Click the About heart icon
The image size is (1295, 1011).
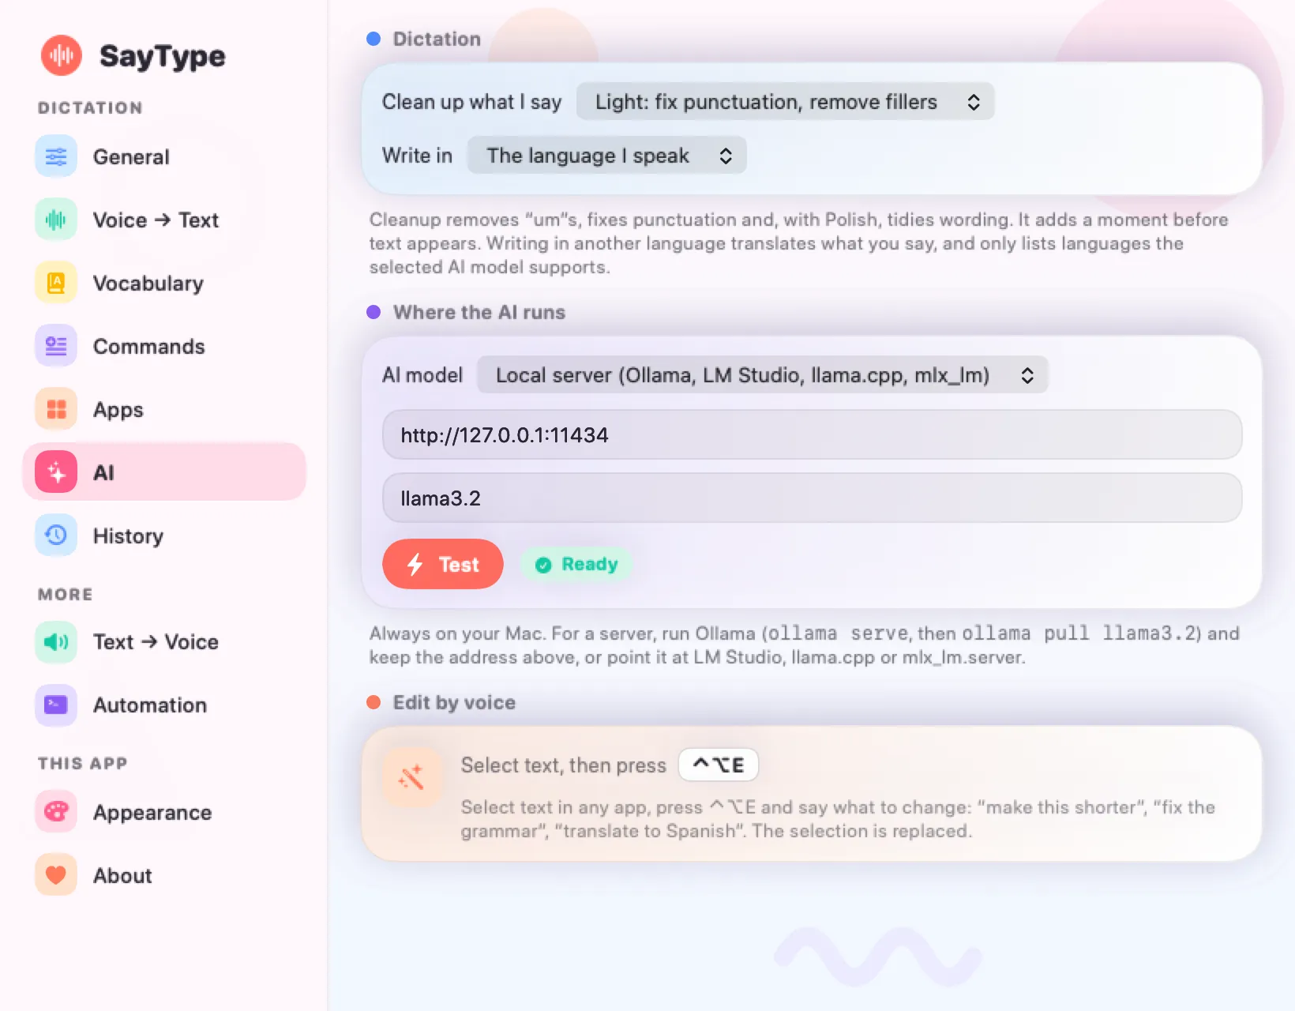[56, 875]
